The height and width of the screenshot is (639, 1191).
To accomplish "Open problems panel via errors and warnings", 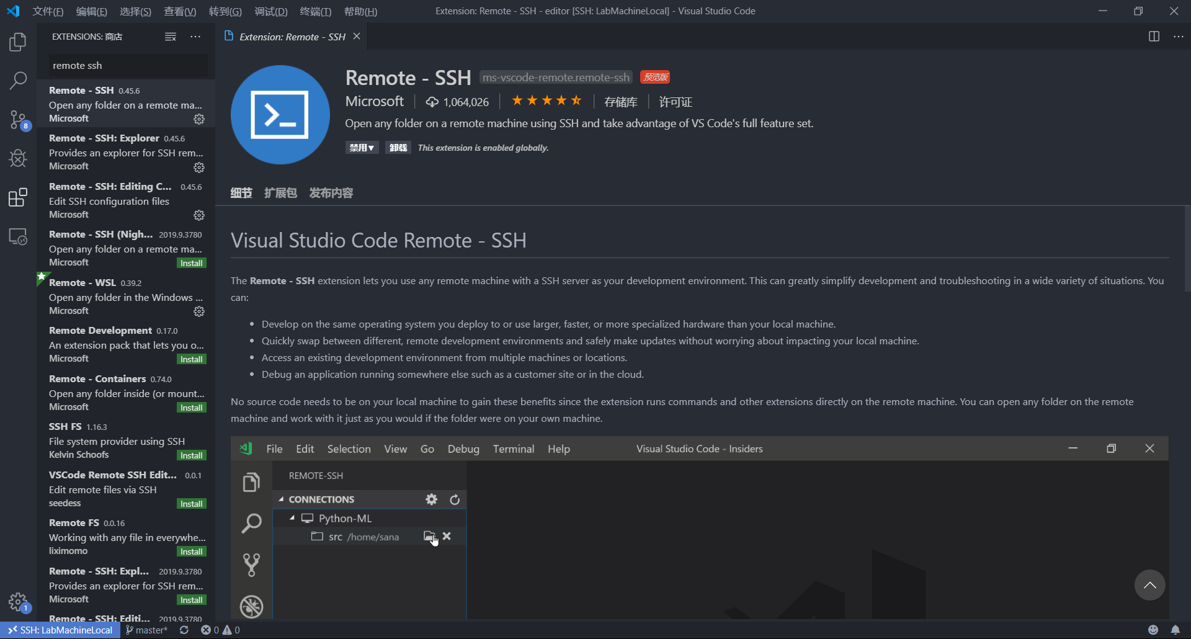I will (220, 630).
